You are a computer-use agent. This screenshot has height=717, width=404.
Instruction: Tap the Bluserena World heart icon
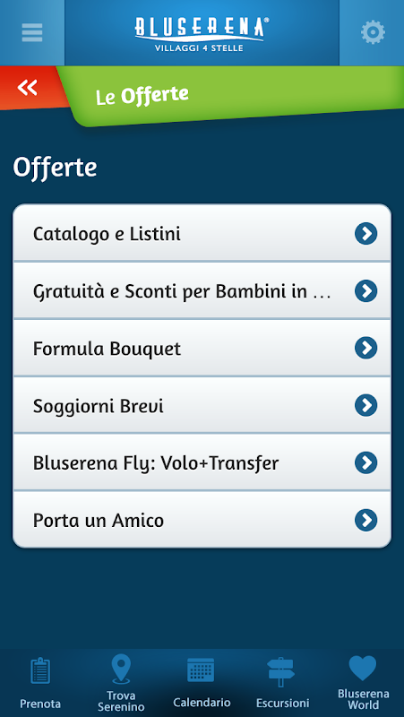tap(363, 668)
